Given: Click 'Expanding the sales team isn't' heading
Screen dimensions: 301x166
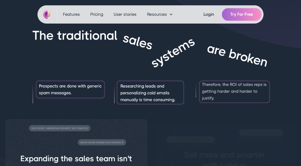Looking at the screenshot, I should coord(76,159).
